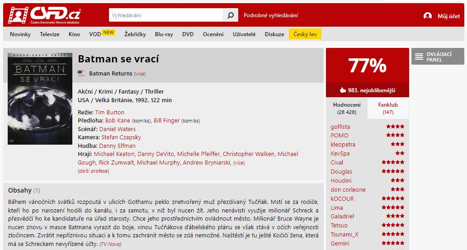This screenshot has height=250, width=467.
Task: Open user Lima's profile
Action: (336, 208)
